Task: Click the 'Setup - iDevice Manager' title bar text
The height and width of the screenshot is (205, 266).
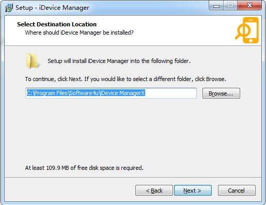Action: [52, 8]
